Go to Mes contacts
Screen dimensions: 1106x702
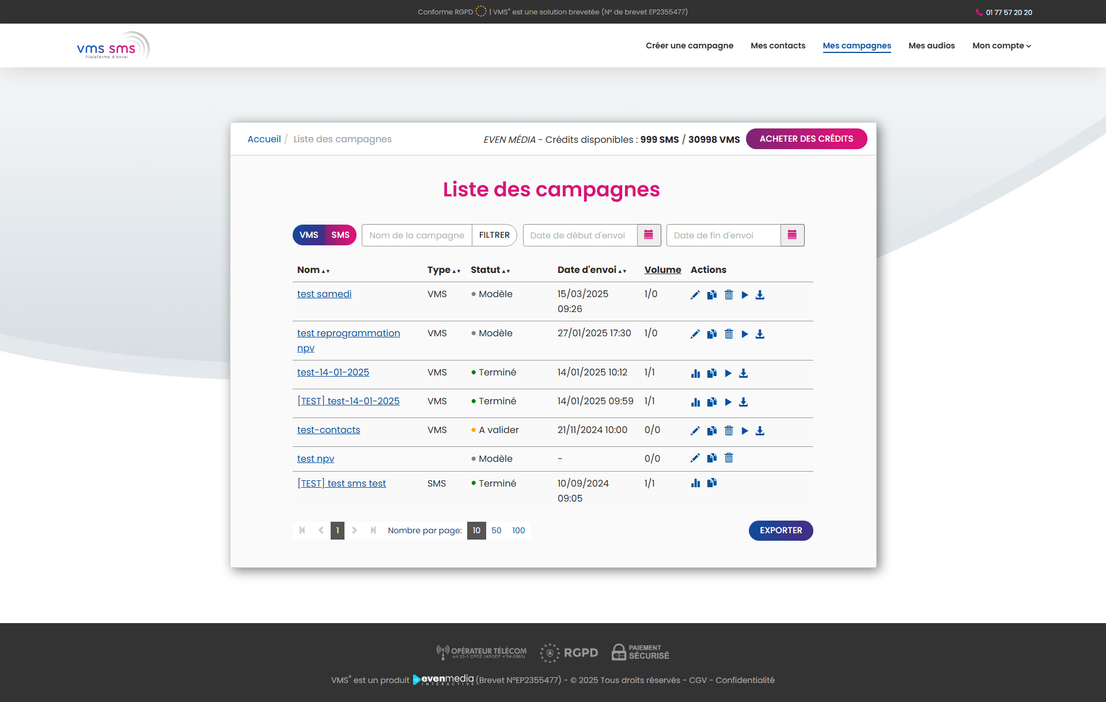(778, 45)
